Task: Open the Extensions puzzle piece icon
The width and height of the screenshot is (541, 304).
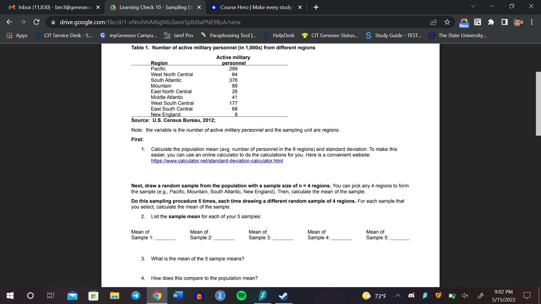Action: [491, 22]
